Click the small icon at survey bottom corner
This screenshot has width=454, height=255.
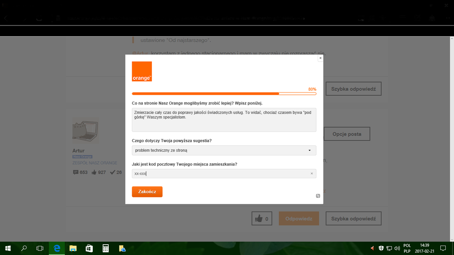[x=318, y=196]
